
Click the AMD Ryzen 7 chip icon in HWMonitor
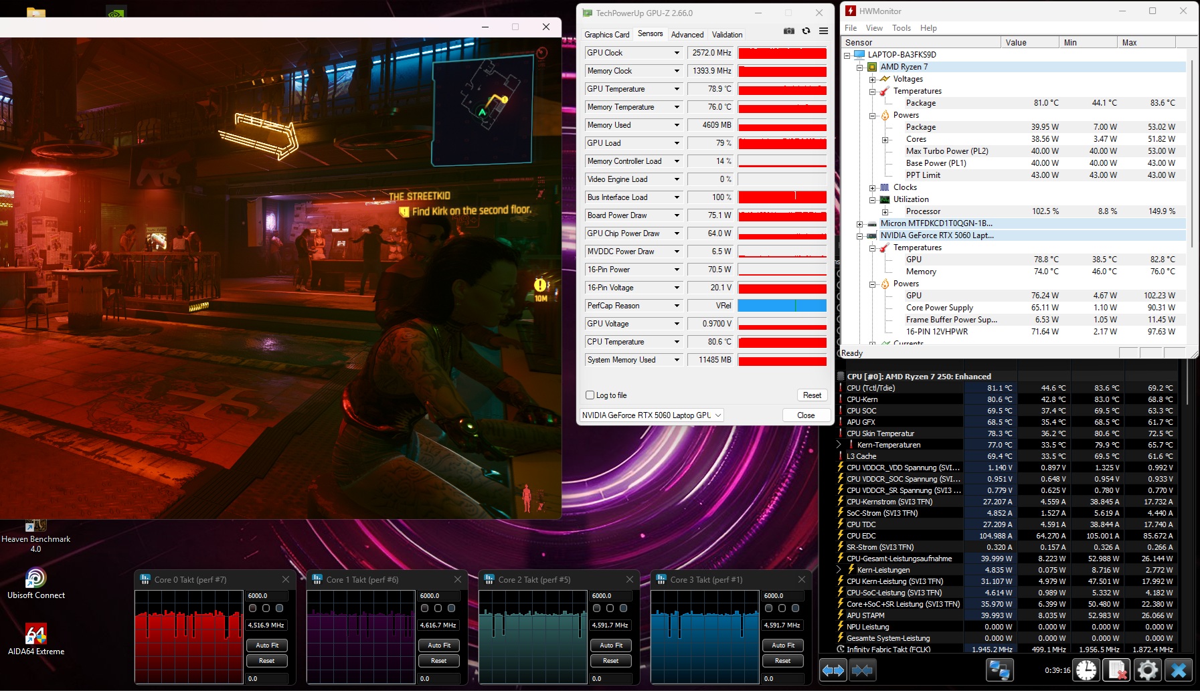pyautogui.click(x=872, y=67)
